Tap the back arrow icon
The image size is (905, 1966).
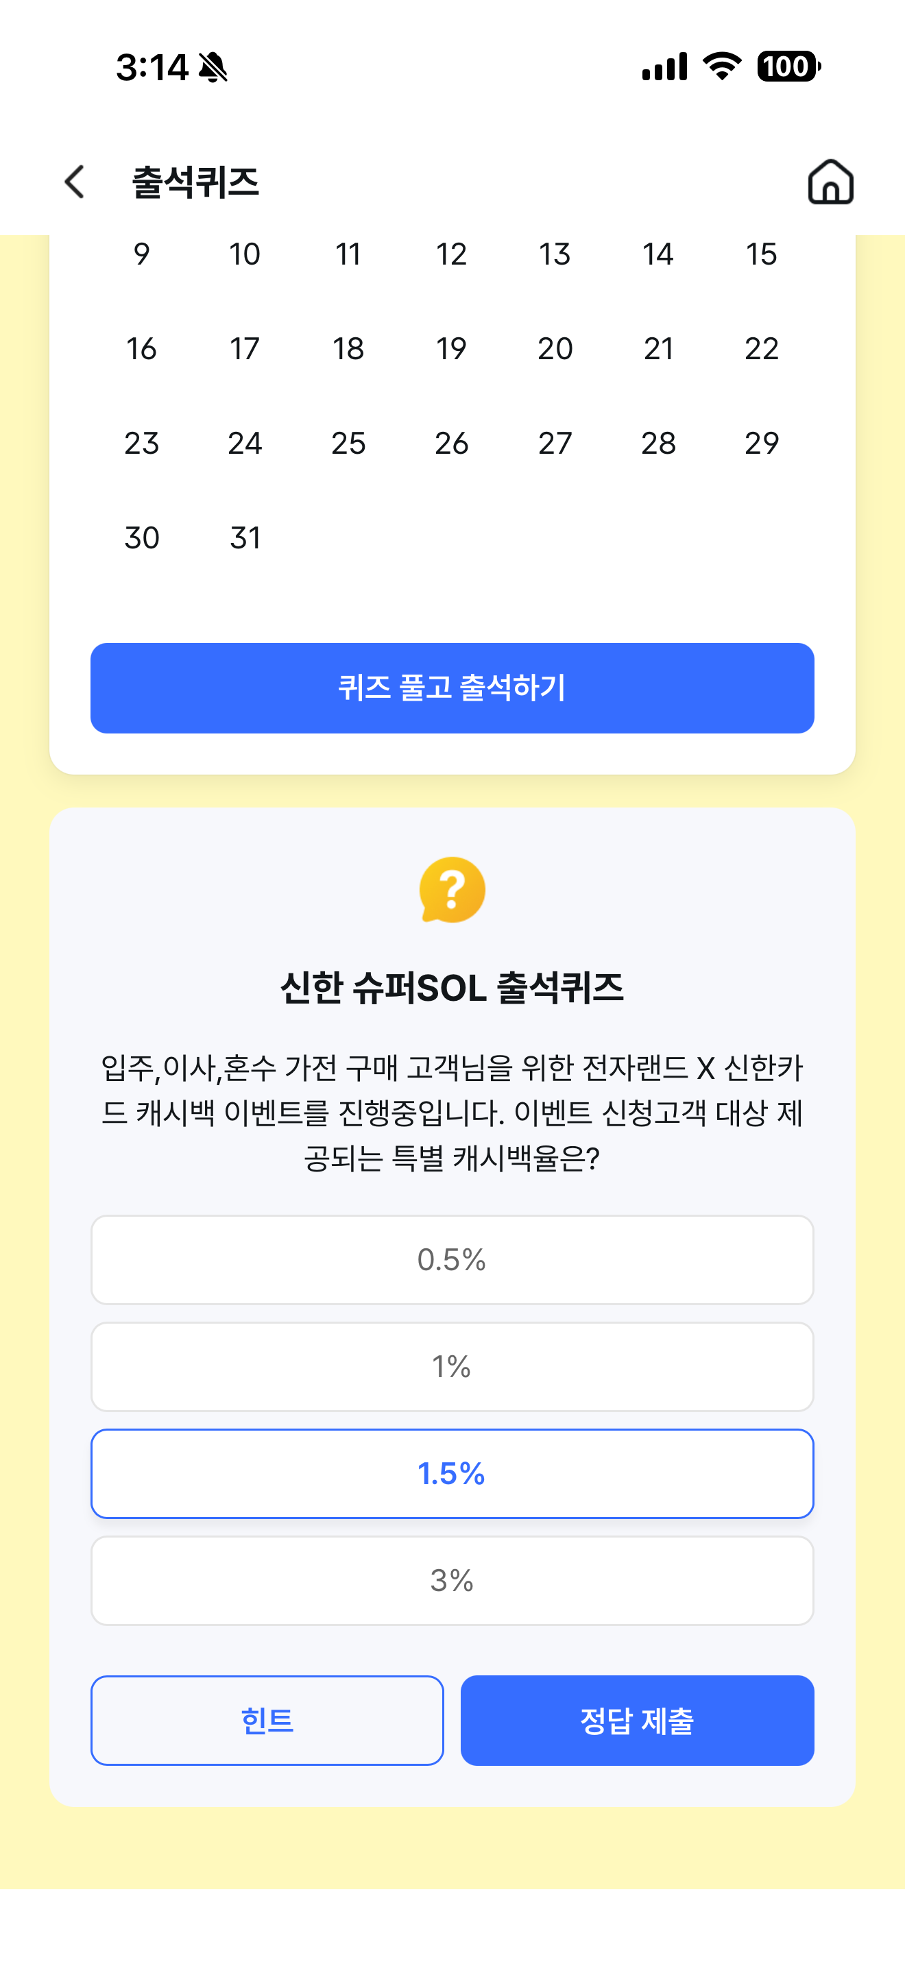74,182
